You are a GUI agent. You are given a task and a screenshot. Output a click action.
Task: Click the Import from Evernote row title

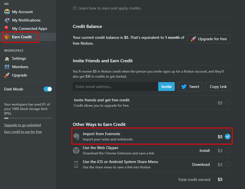coord(101,134)
